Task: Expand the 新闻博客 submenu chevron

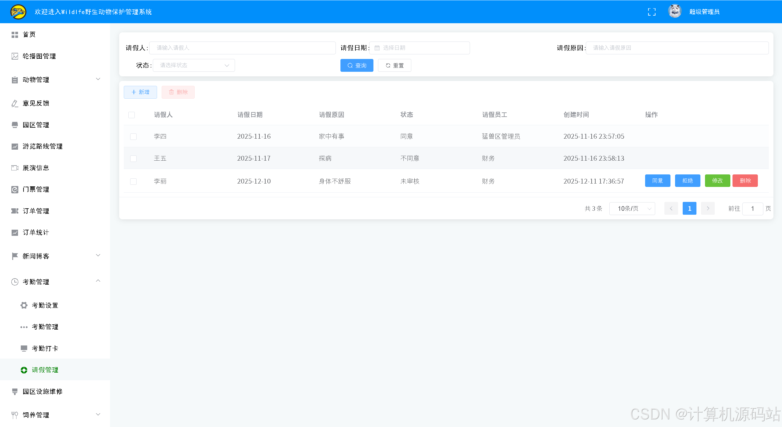Action: point(98,255)
